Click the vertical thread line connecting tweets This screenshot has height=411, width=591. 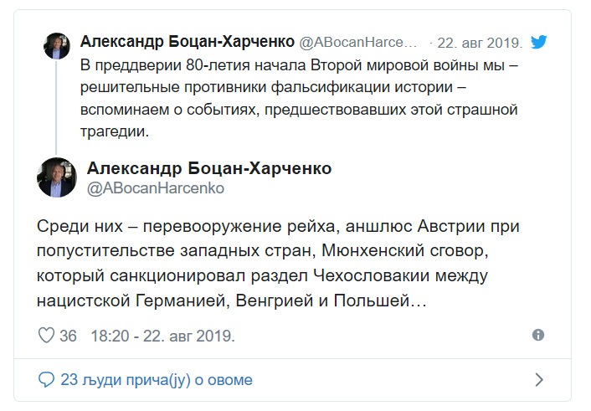pyautogui.click(x=56, y=107)
